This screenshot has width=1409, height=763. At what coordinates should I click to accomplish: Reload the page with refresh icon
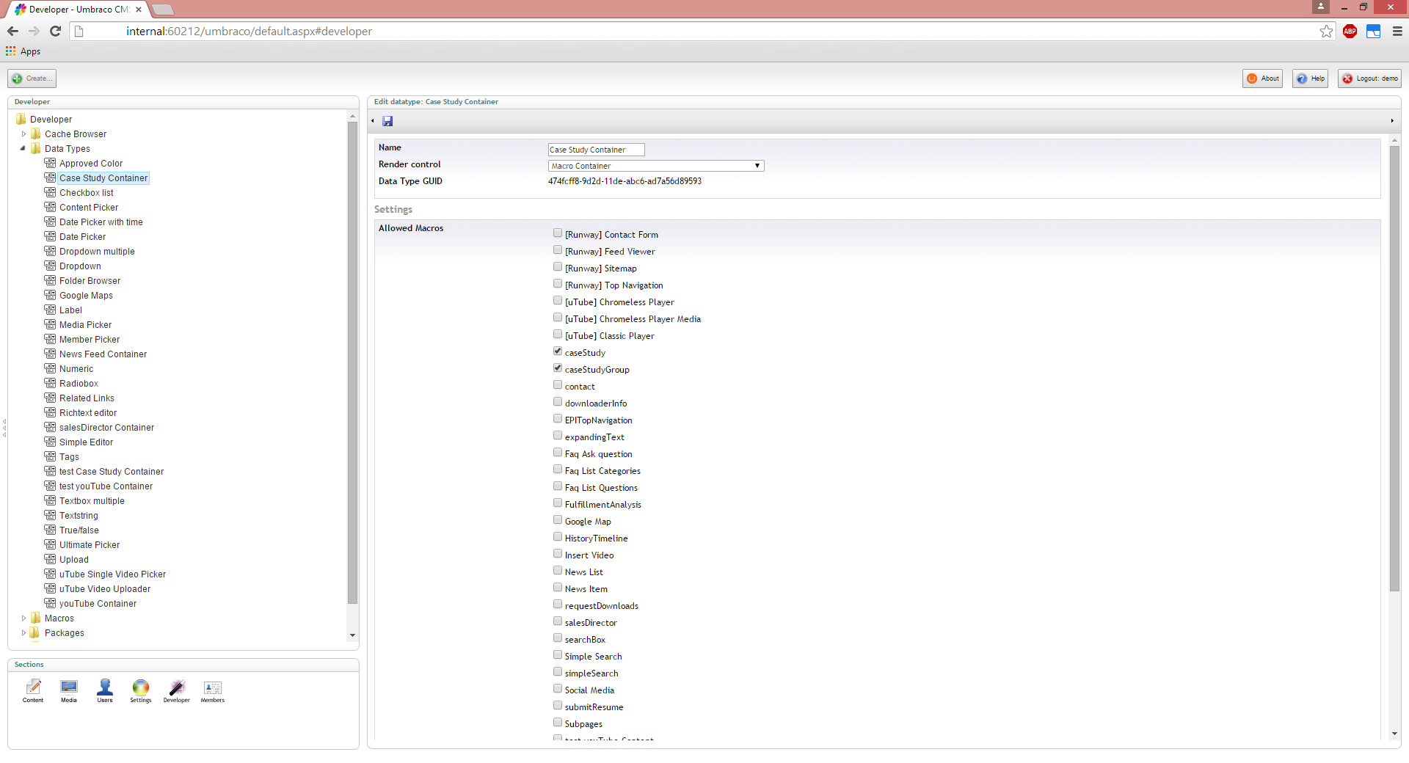coord(55,31)
